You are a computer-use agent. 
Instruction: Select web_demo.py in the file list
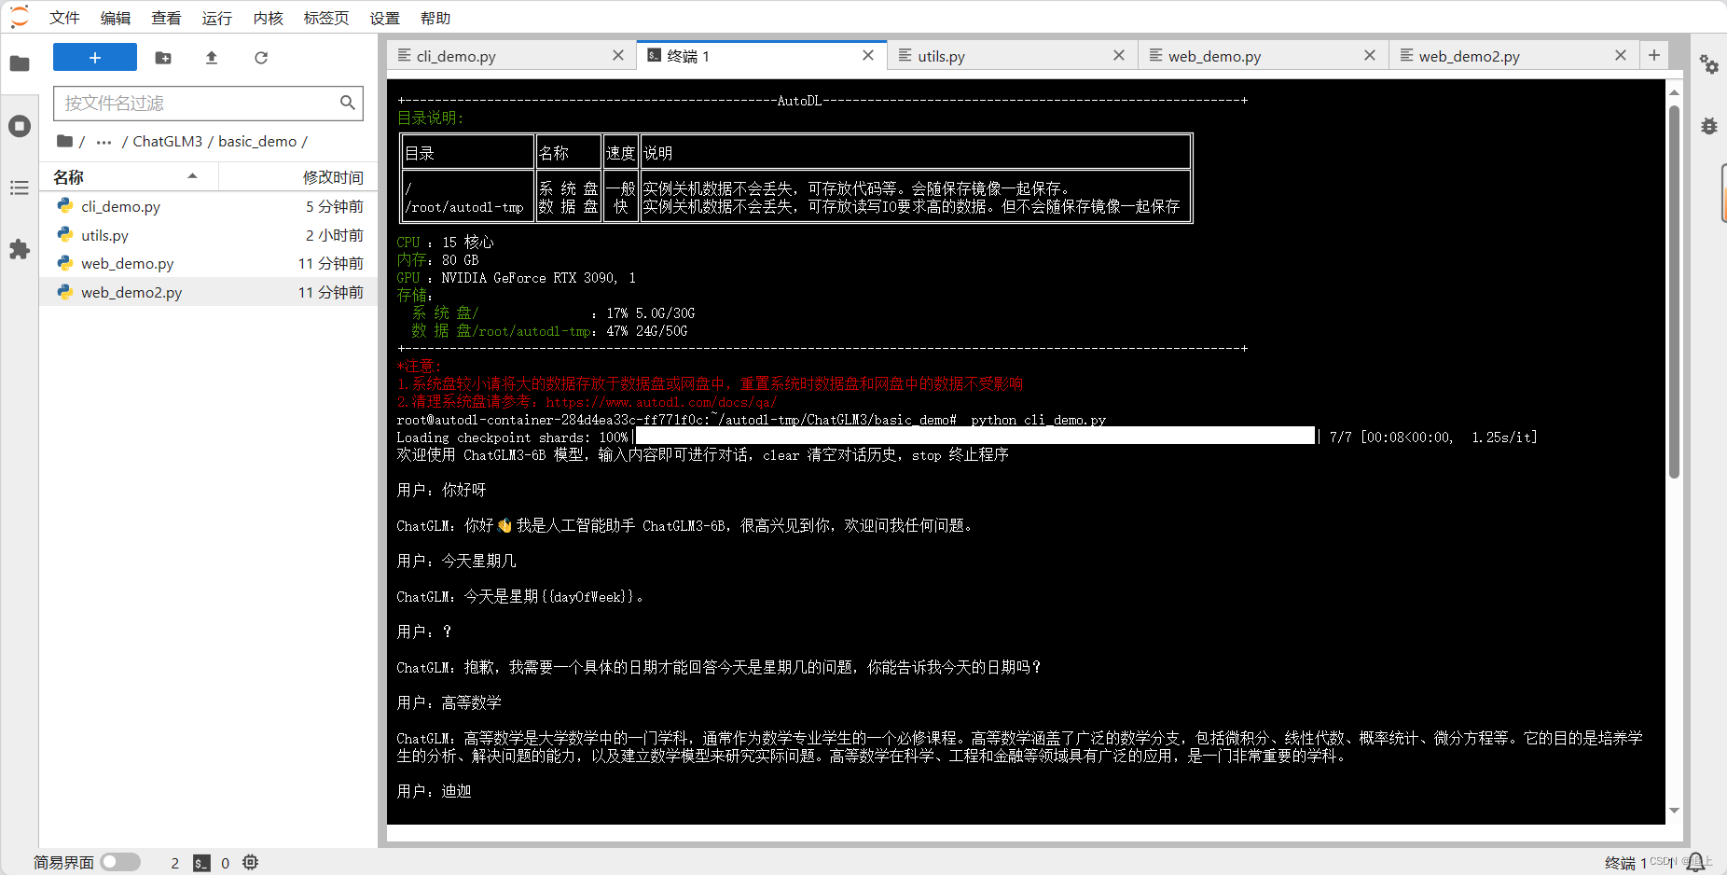208,263
